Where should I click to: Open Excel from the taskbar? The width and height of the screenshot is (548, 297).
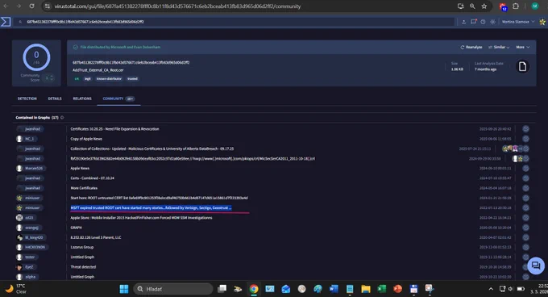coord(382,289)
